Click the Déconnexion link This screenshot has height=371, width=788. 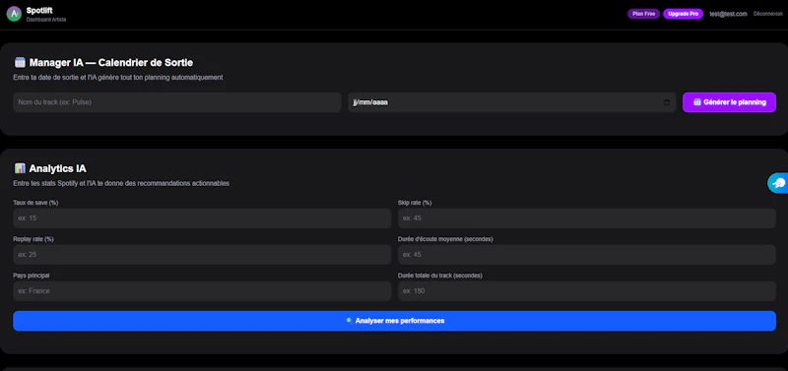click(x=768, y=14)
